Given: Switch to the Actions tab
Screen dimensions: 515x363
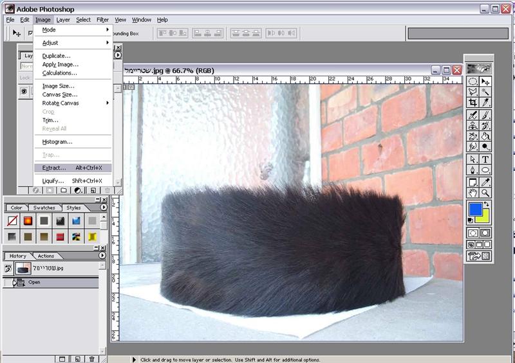Looking at the screenshot, I should coord(46,256).
